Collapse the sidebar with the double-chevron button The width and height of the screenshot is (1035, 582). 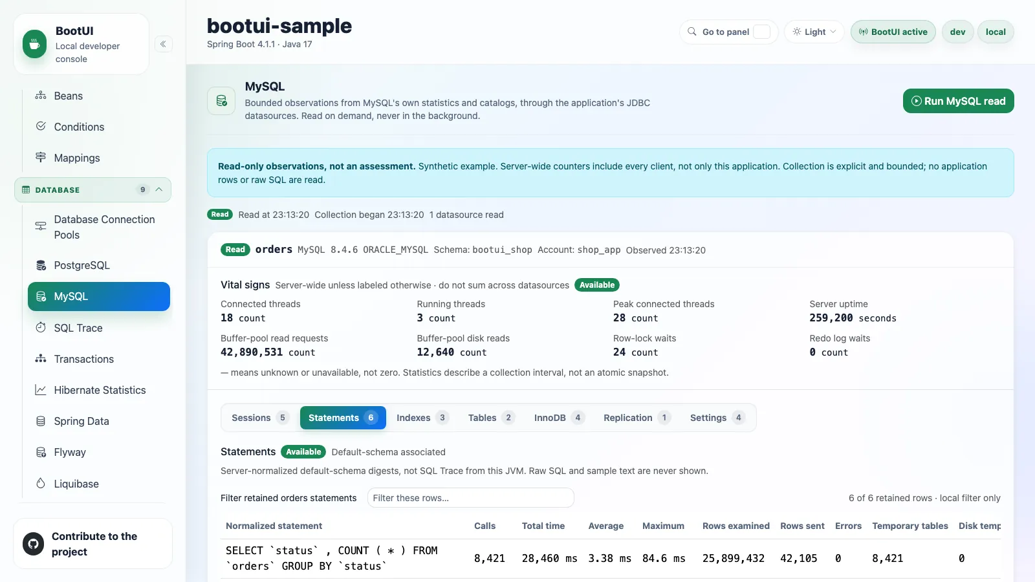163,44
